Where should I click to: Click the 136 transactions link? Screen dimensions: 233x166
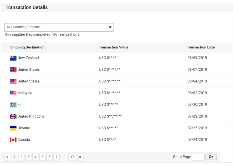tap(54, 34)
